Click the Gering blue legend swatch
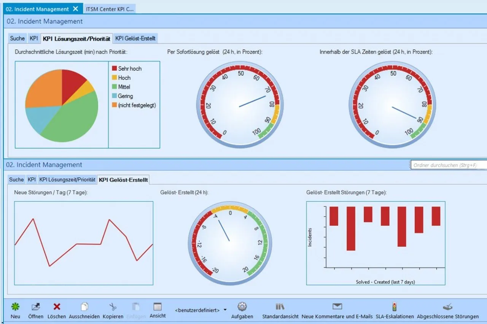The image size is (487, 324). click(x=114, y=96)
